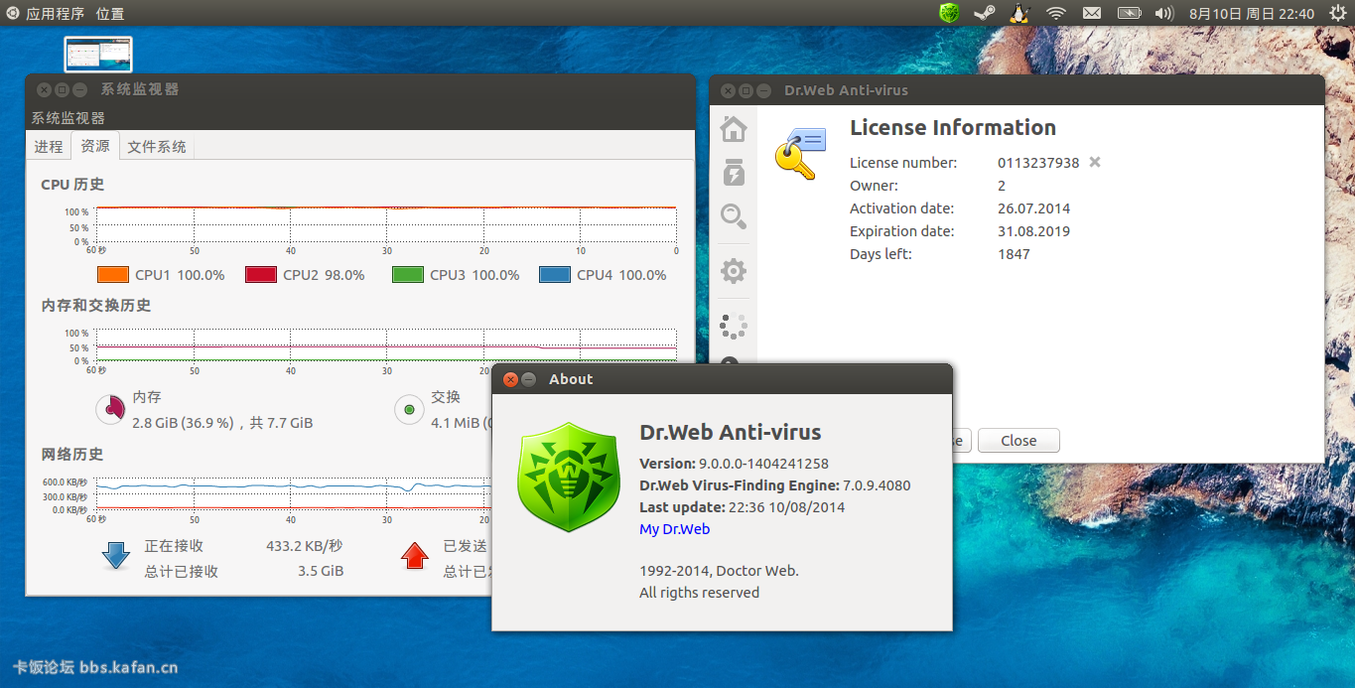
Task: Open Dr.Web settings gear in sidebar
Action: click(734, 271)
